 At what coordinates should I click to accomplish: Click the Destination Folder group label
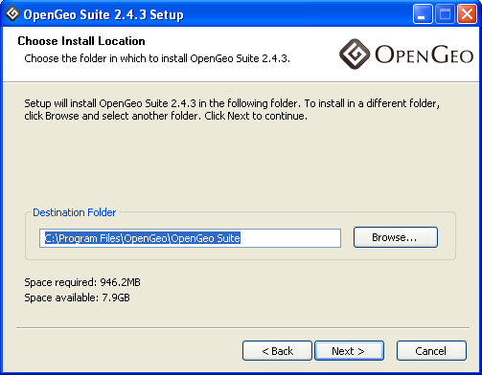coord(75,212)
